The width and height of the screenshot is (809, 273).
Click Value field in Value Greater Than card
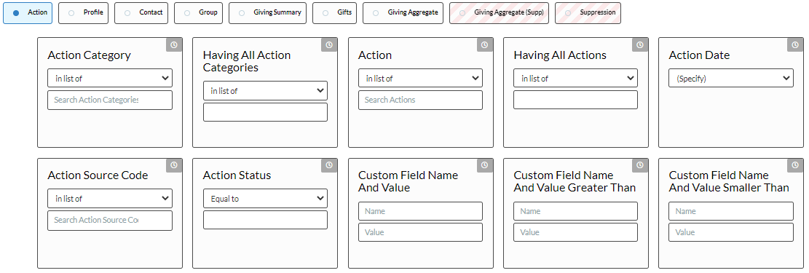[x=576, y=232]
